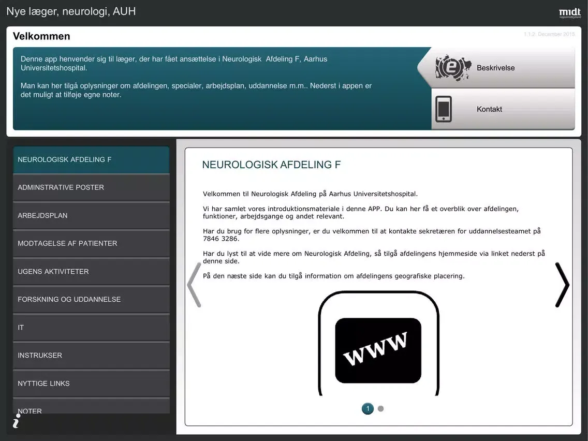Go to next page with right arrow
Screen dimensions: 588x441
(562, 285)
